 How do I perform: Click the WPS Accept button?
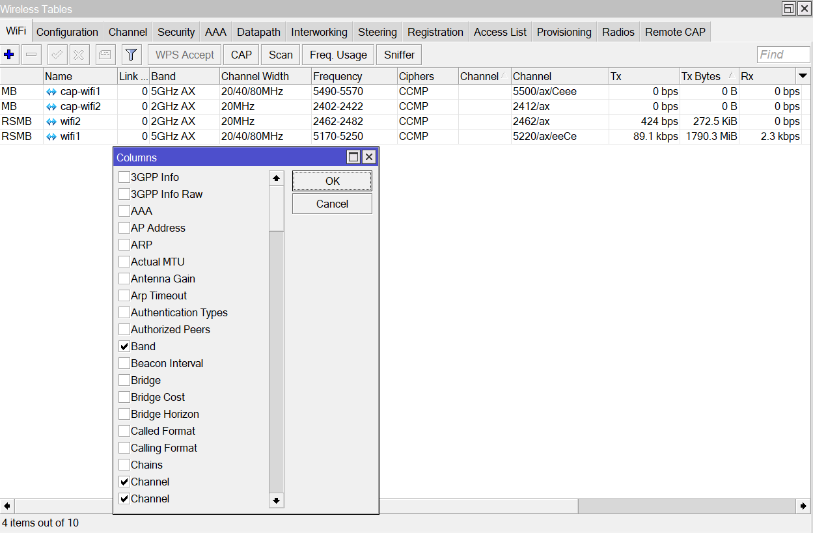click(185, 55)
